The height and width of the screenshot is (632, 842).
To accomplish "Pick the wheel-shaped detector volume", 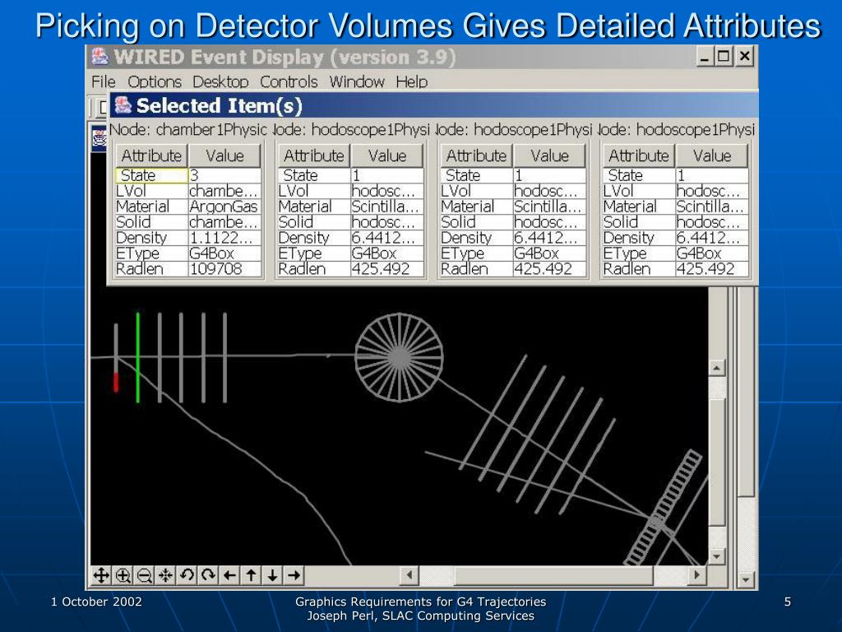I will [399, 357].
